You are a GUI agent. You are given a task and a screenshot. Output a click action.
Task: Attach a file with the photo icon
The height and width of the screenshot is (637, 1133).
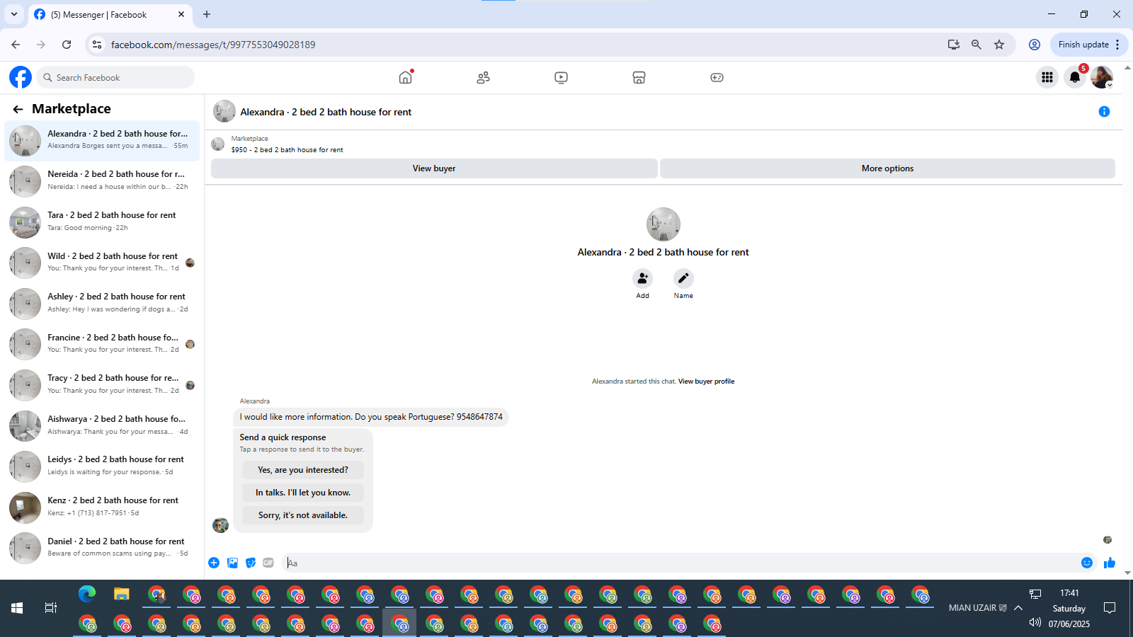[x=232, y=563]
